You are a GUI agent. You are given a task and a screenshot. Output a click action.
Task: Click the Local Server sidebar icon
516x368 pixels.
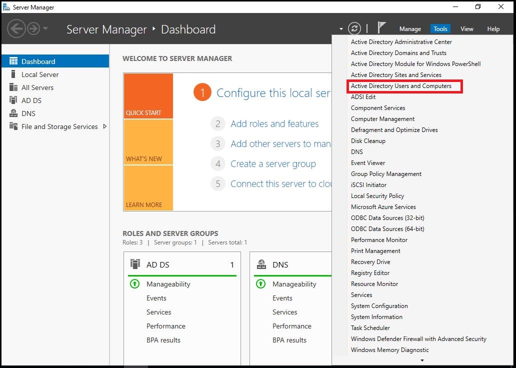coord(13,74)
